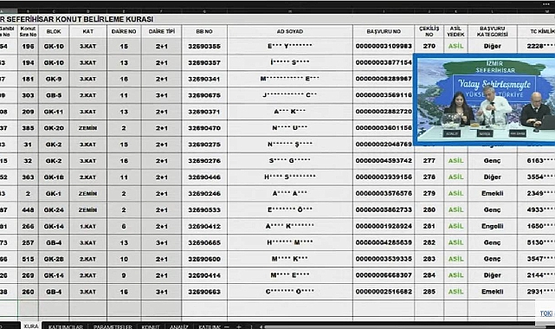Open the KATILIMCILAR sheet tab
The image size is (555, 329).
(66, 326)
